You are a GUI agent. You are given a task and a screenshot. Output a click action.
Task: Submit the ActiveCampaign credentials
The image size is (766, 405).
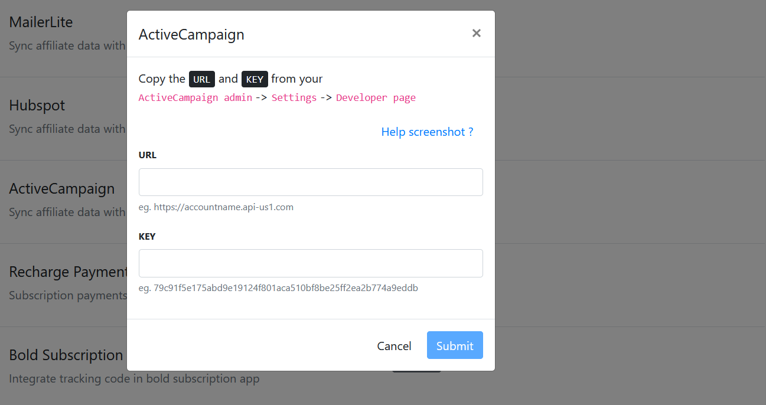(455, 345)
